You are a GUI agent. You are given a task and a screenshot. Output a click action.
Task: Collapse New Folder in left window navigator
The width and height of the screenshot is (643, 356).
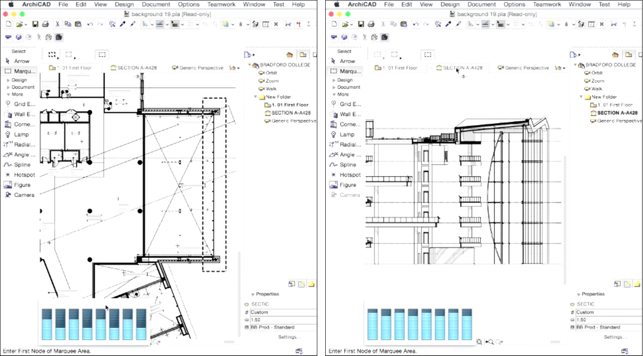tap(256, 97)
